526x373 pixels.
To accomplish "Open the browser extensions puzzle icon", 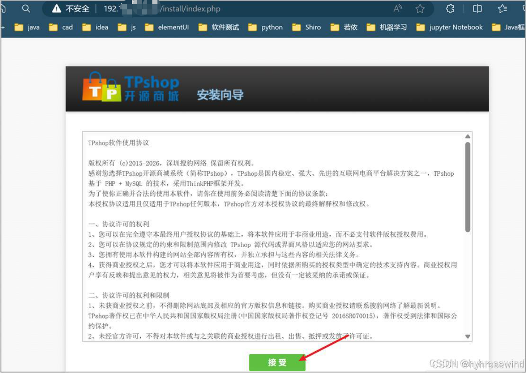I will pyautogui.click(x=450, y=9).
